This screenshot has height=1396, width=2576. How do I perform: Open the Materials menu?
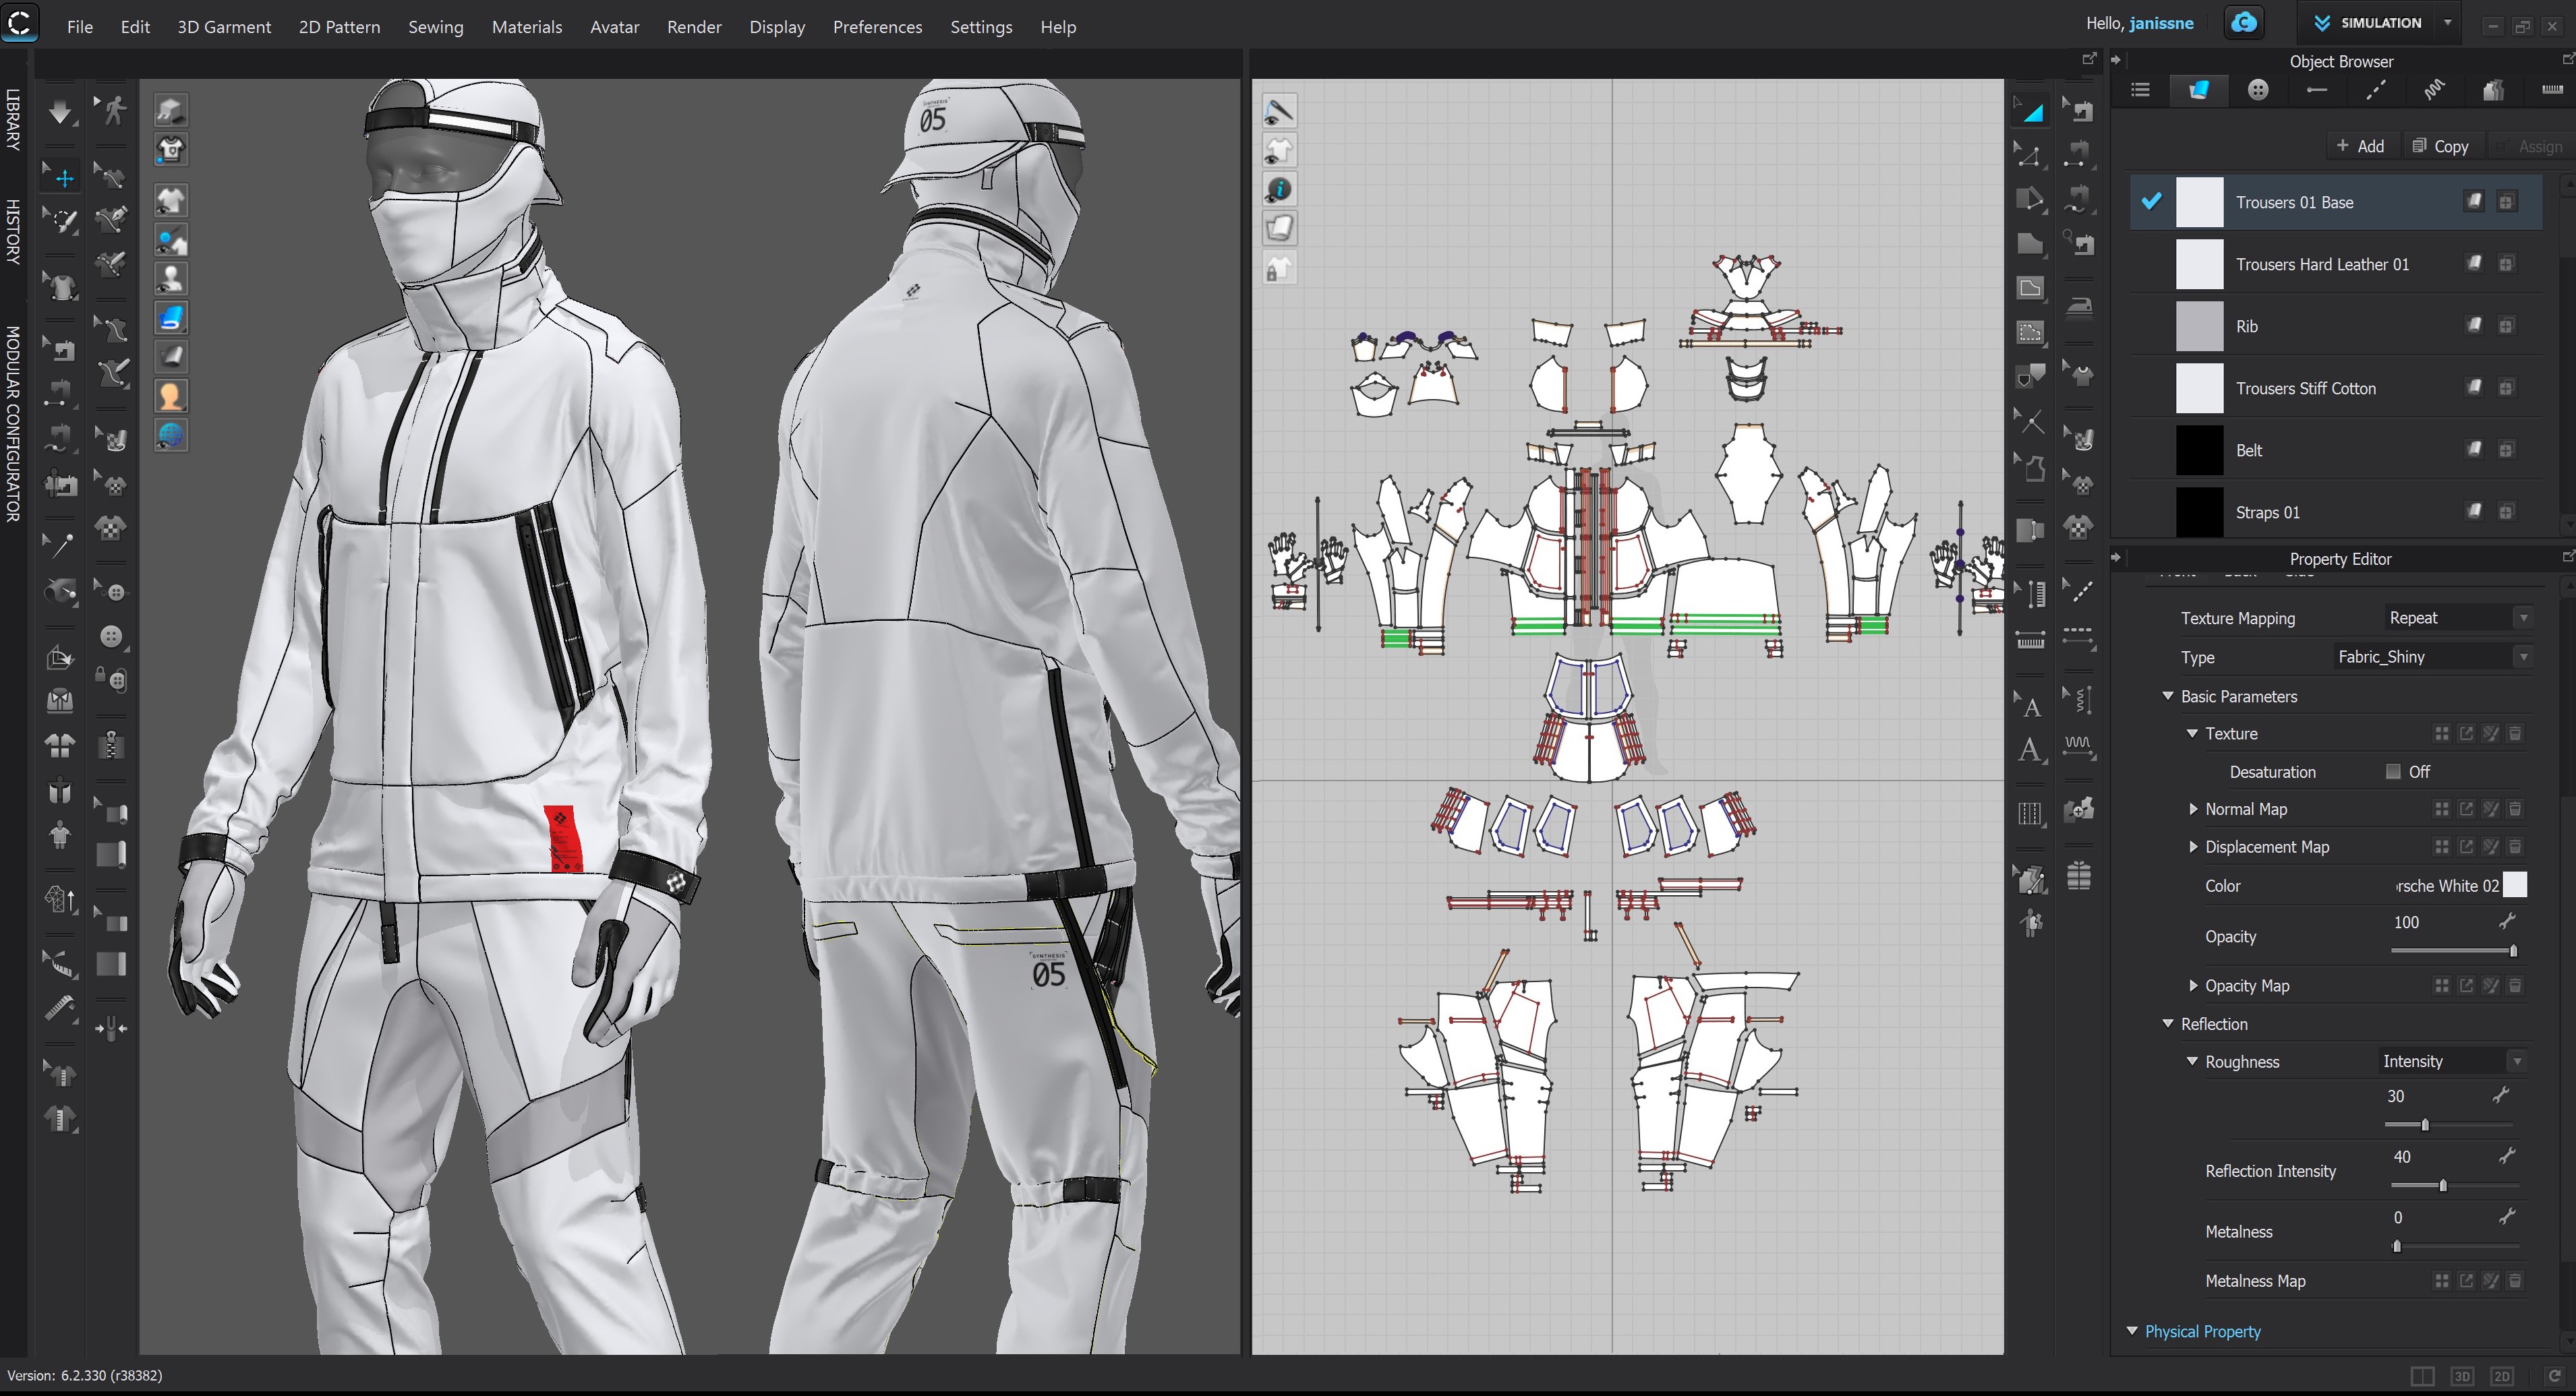526,27
